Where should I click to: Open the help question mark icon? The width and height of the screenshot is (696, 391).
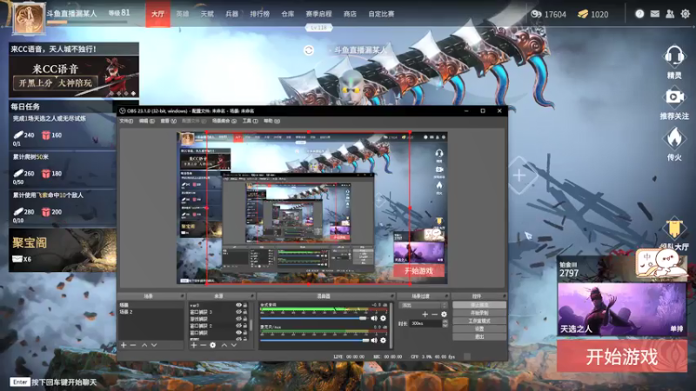639,14
